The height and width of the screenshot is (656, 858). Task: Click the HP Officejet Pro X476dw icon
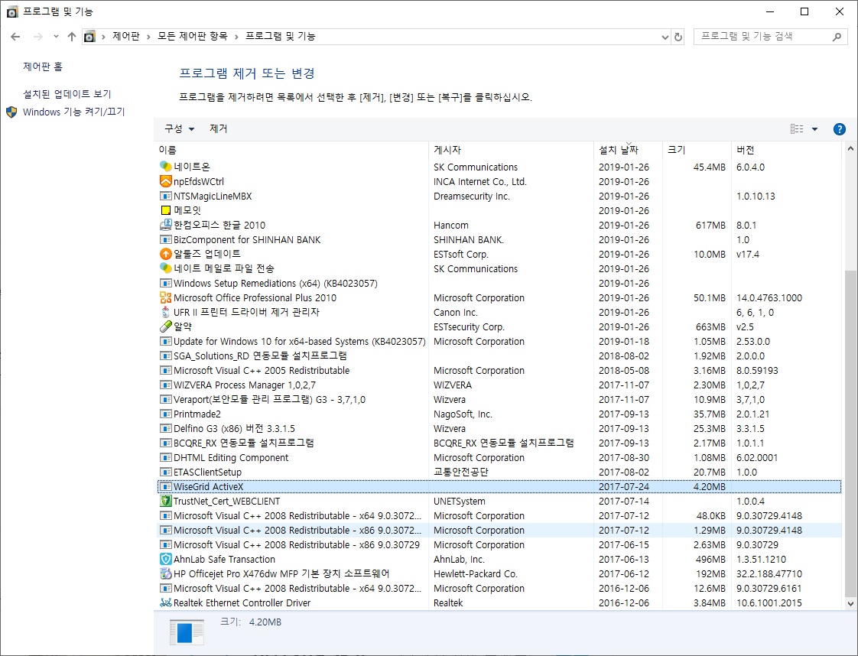point(165,573)
